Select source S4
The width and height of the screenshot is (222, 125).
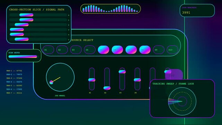[90, 50]
